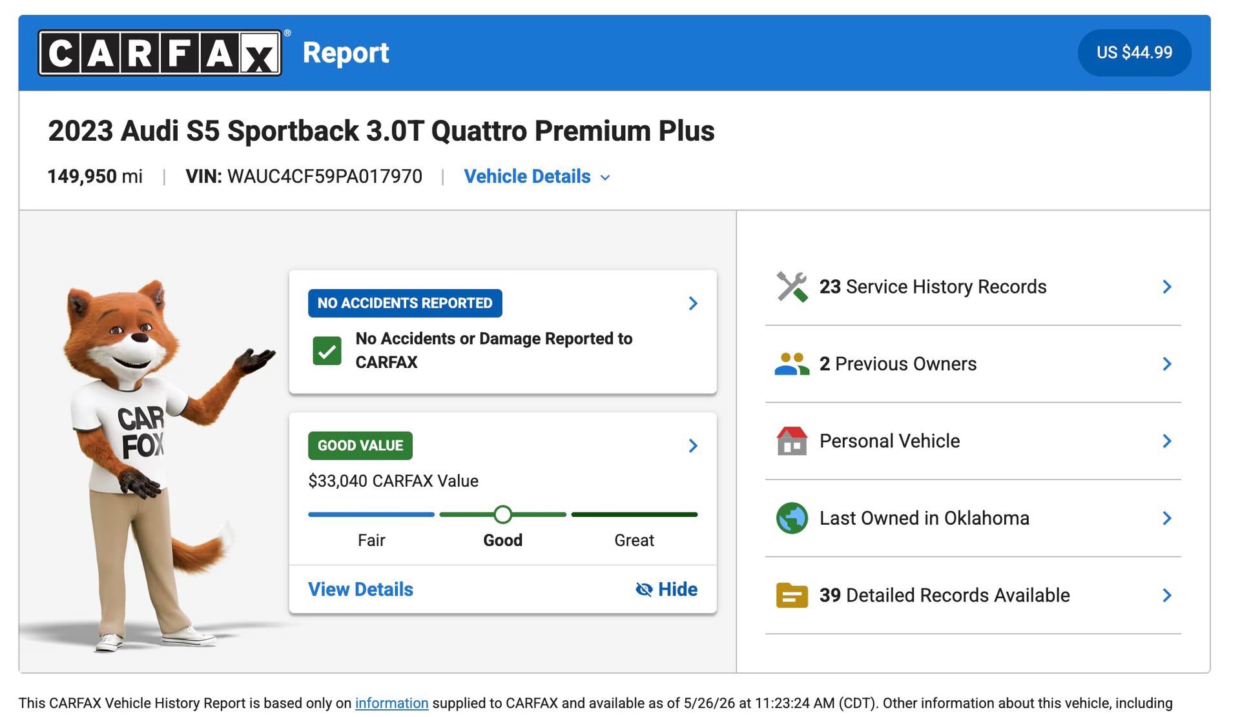Select 'Last Owned in Oklahoma' text
The height and width of the screenshot is (717, 1240).
pyautogui.click(x=924, y=518)
